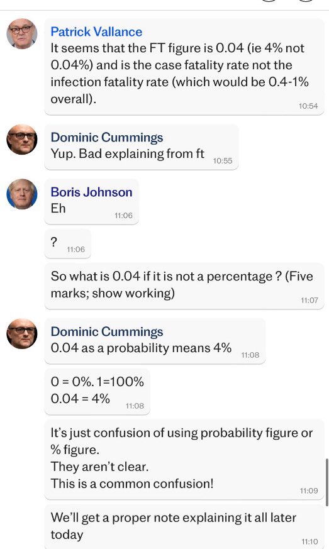Click the chat scrollbar thumb on right edge
This screenshot has width=329, height=549.
click(x=326, y=482)
